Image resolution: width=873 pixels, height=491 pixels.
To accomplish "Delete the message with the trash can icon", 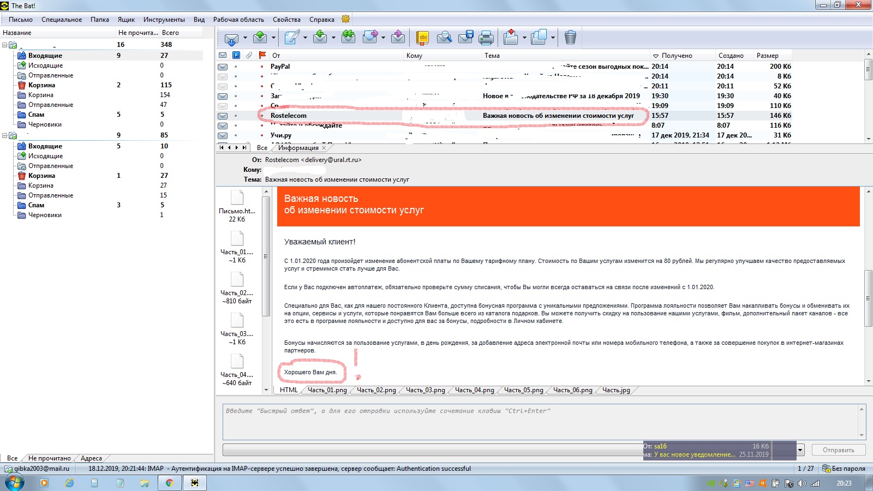I will pyautogui.click(x=570, y=38).
